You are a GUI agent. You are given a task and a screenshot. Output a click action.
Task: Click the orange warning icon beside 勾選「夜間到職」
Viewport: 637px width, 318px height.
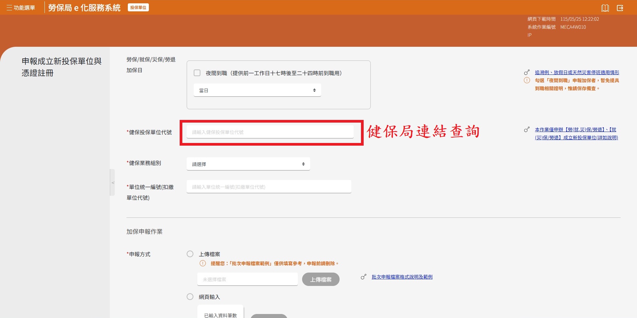coord(527,80)
